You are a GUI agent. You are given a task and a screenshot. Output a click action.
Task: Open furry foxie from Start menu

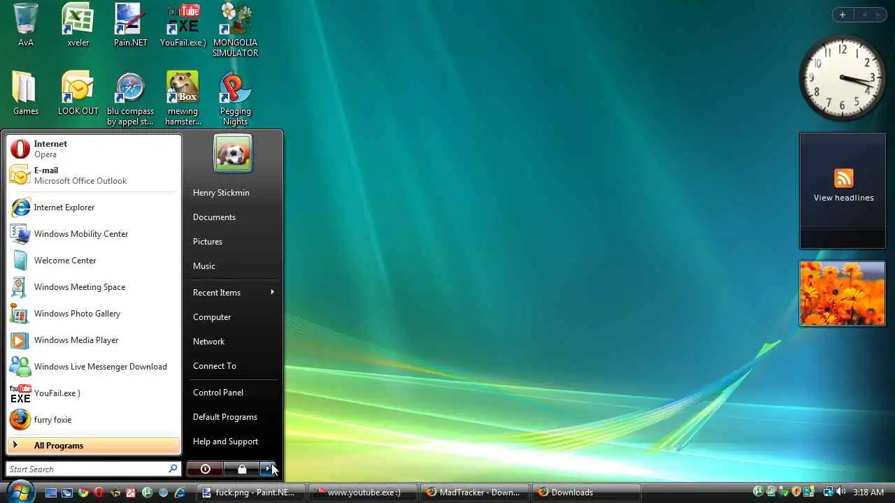point(94,420)
